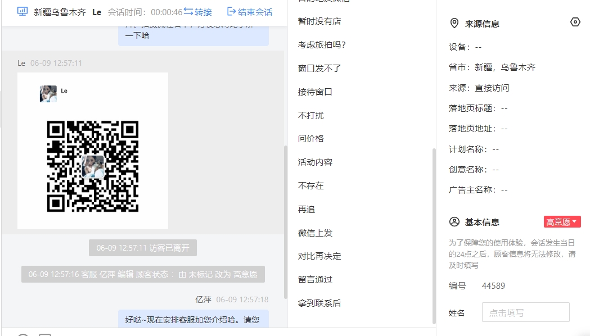Select quick reply 对比再决定

click(x=319, y=256)
